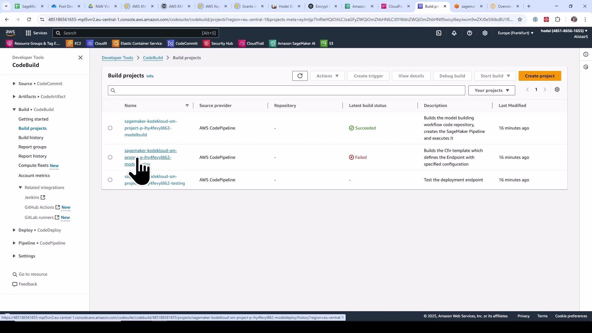Image resolution: width=592 pixels, height=333 pixels.
Task: Go to next page of projects
Action: [x=545, y=90]
